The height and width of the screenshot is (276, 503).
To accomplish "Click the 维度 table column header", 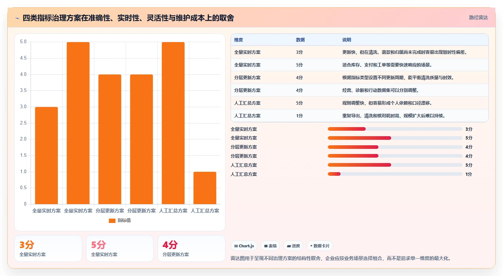I will pos(239,40).
